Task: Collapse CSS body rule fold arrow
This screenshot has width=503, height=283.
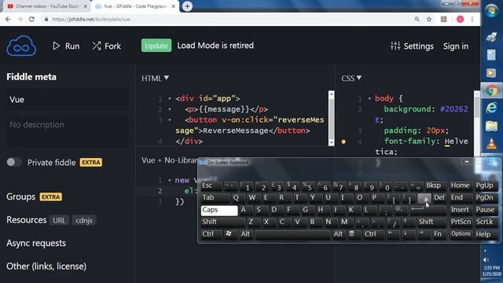Action: tap(369, 98)
